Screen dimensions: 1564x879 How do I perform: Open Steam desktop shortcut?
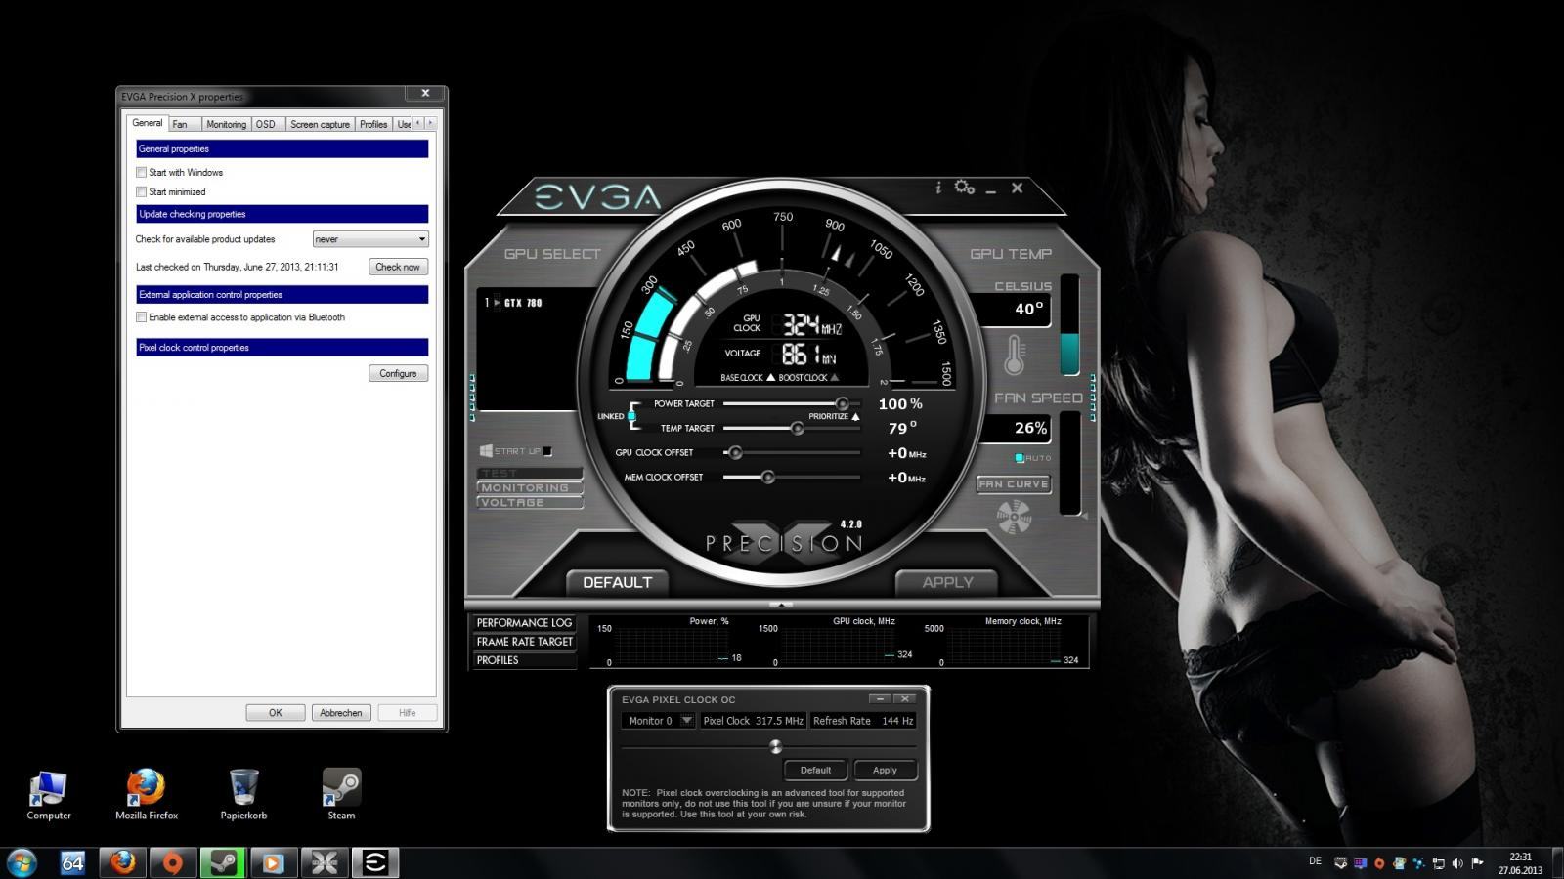tap(341, 794)
